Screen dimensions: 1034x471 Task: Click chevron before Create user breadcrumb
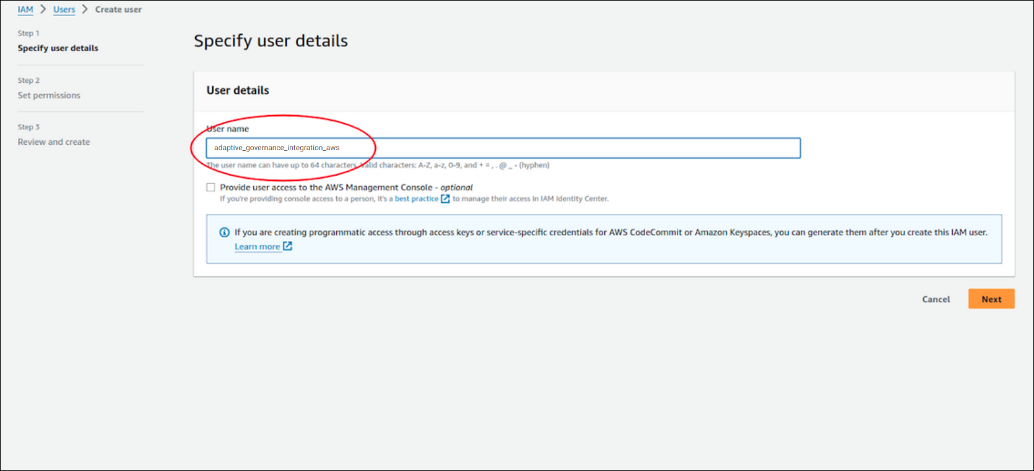[x=85, y=9]
